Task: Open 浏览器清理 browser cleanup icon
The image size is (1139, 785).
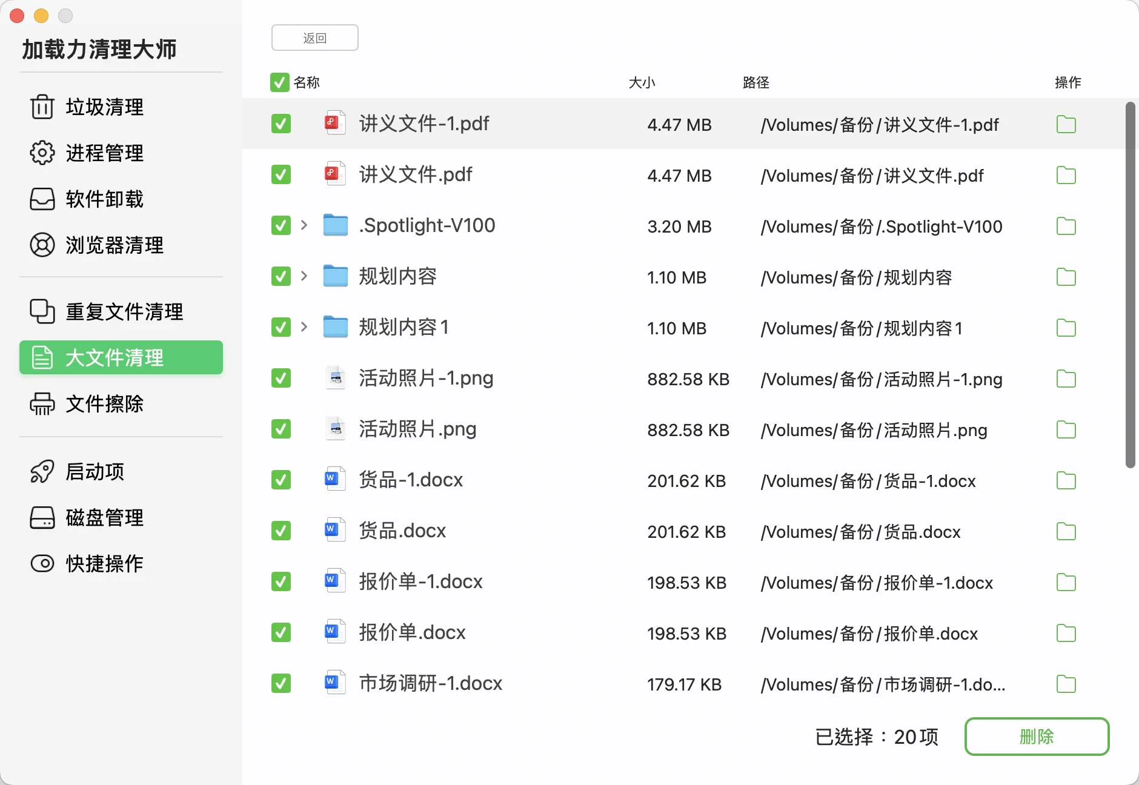Action: coord(42,245)
